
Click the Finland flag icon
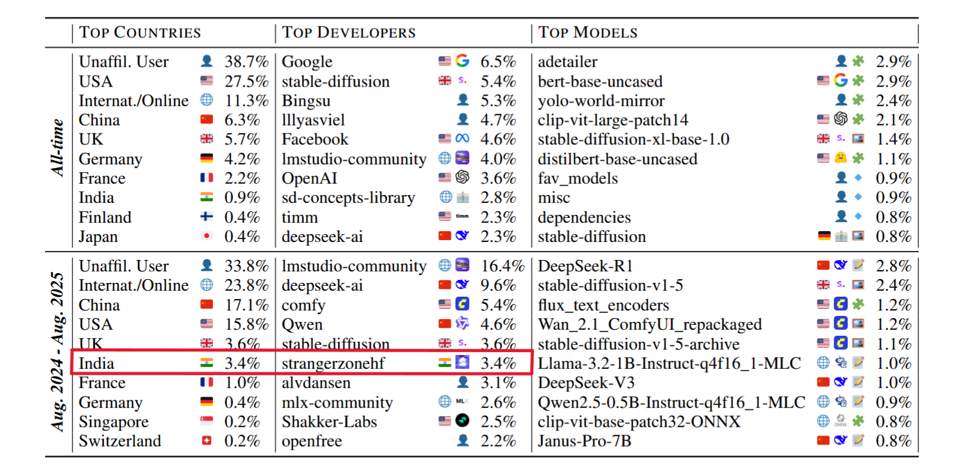click(206, 217)
